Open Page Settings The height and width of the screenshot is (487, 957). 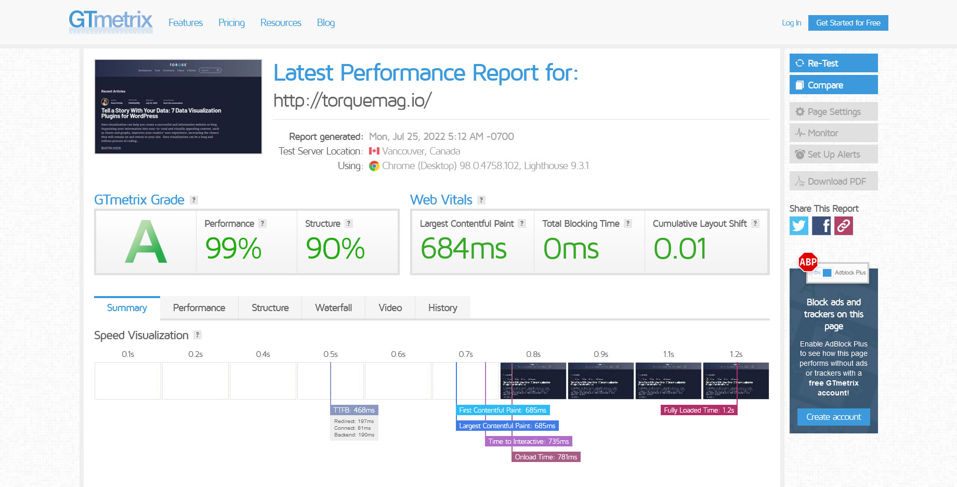coord(834,111)
